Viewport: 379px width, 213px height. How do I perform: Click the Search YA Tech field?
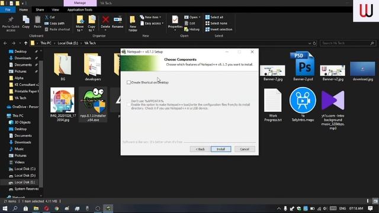pyautogui.click(x=348, y=43)
